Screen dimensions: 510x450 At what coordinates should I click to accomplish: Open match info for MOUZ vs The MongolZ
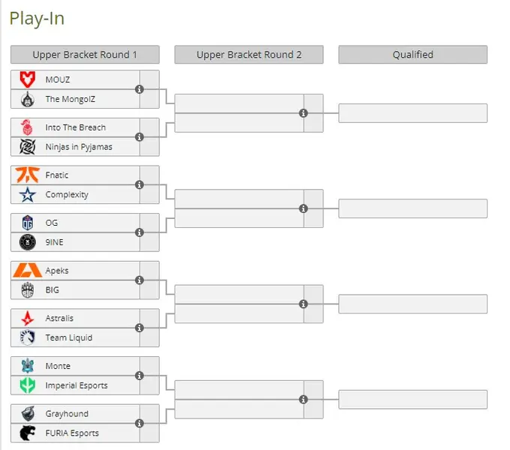[139, 89]
